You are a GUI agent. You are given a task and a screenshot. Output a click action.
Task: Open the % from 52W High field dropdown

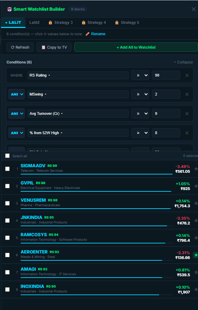78,133
